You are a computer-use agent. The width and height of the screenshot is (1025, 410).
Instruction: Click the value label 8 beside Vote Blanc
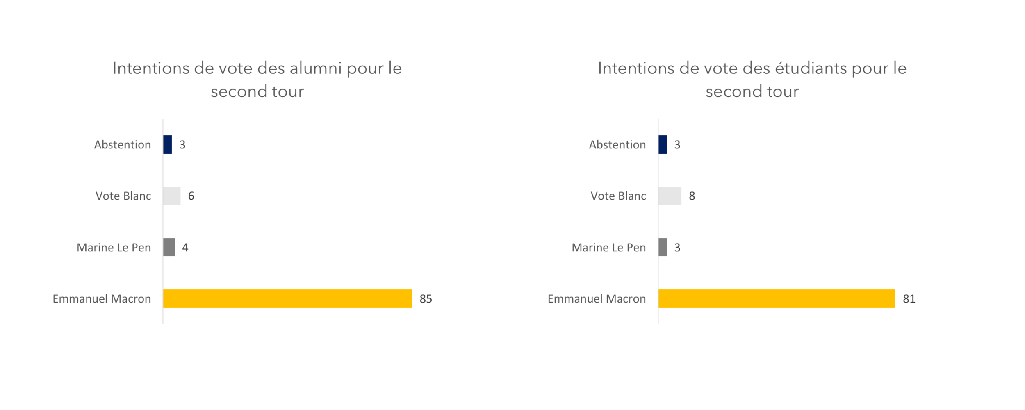click(692, 196)
